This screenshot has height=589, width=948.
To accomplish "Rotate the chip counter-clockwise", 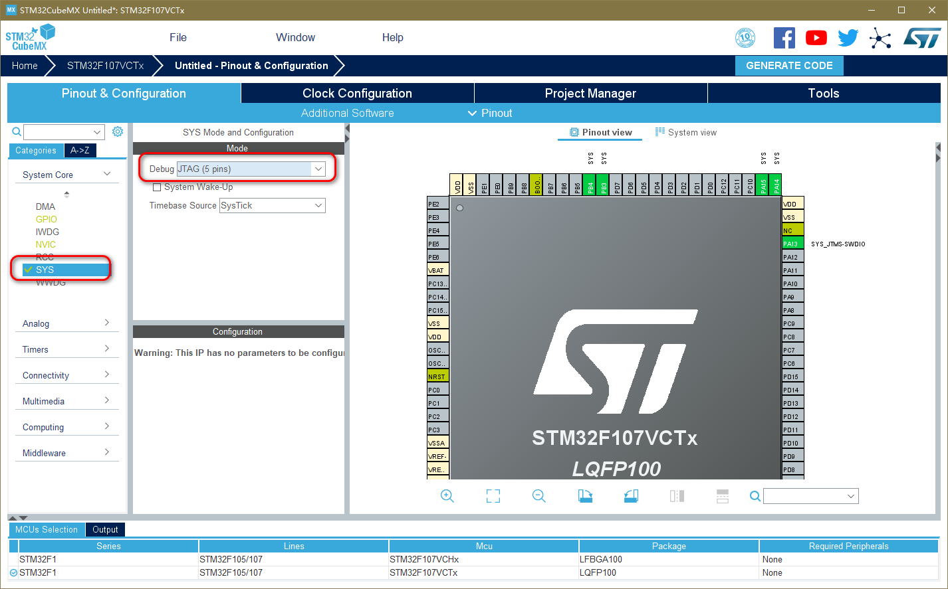I will (631, 496).
